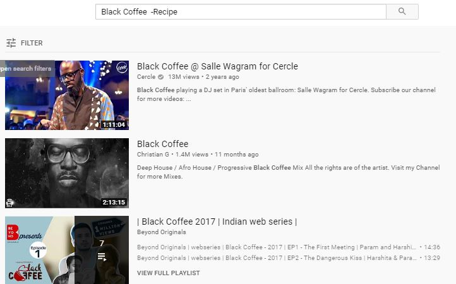Click the Deep House / Afro House description
The image size is (456, 284).
(x=288, y=172)
